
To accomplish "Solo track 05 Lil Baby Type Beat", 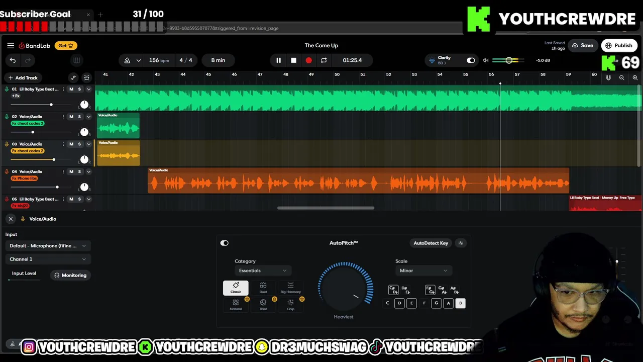I will click(79, 199).
